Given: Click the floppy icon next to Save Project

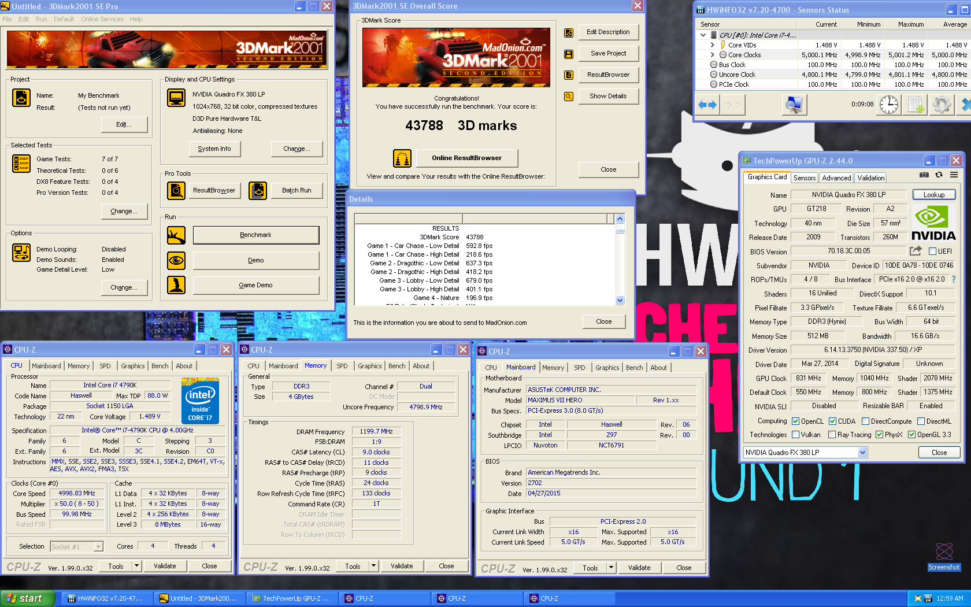Looking at the screenshot, I should click(569, 54).
